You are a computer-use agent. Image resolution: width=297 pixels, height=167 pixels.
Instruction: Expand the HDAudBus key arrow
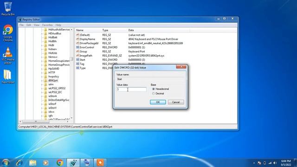click(42, 33)
